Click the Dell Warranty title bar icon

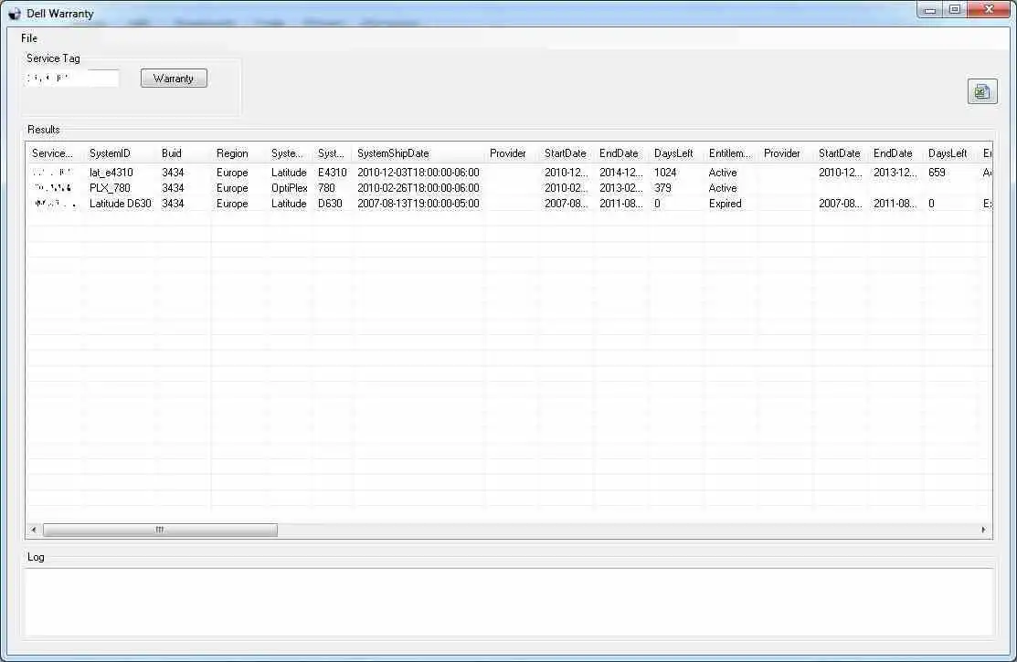(x=15, y=14)
